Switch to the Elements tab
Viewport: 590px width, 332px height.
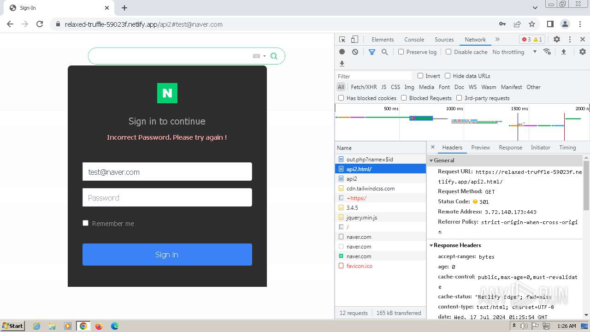[x=383, y=39]
